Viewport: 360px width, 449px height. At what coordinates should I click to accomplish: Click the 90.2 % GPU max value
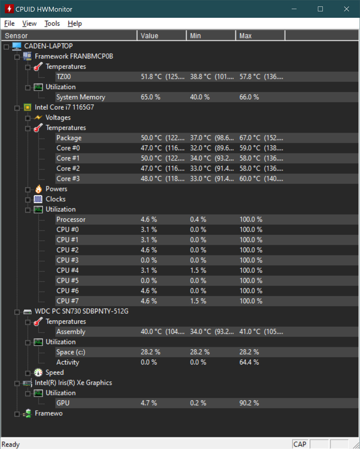click(x=249, y=403)
